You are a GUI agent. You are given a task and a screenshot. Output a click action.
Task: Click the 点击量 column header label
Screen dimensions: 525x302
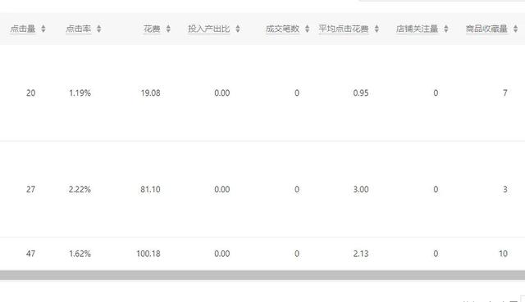23,29
